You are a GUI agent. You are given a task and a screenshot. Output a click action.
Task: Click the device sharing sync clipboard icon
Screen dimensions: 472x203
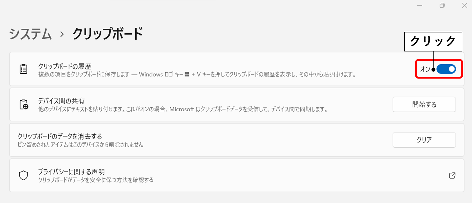point(24,104)
